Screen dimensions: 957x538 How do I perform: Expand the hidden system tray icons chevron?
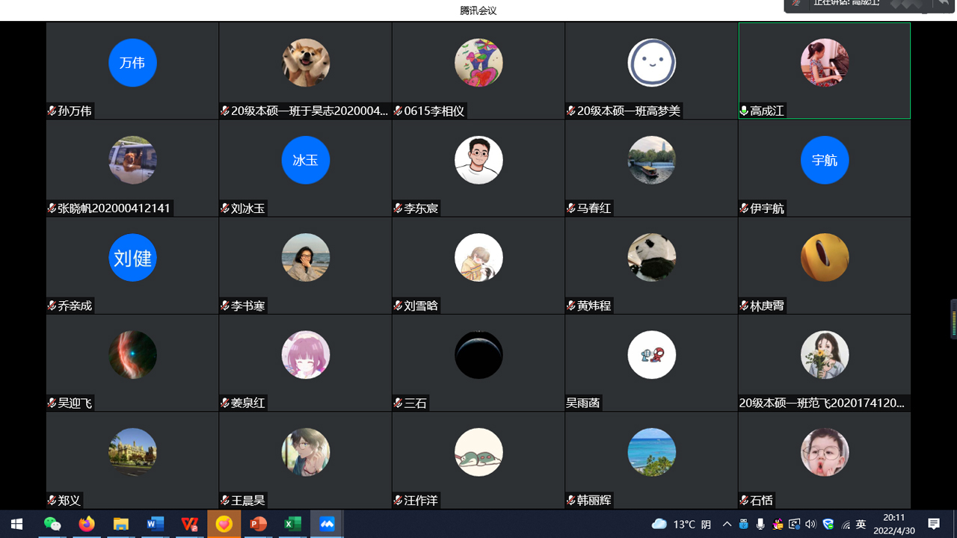click(x=727, y=525)
